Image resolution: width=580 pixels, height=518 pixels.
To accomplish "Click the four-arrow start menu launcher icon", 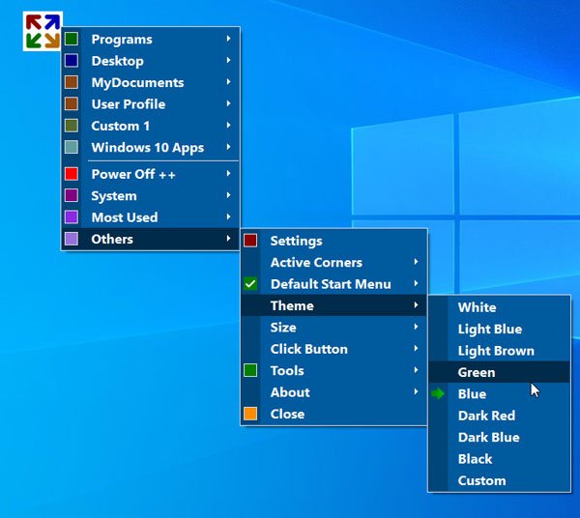I will tap(43, 32).
